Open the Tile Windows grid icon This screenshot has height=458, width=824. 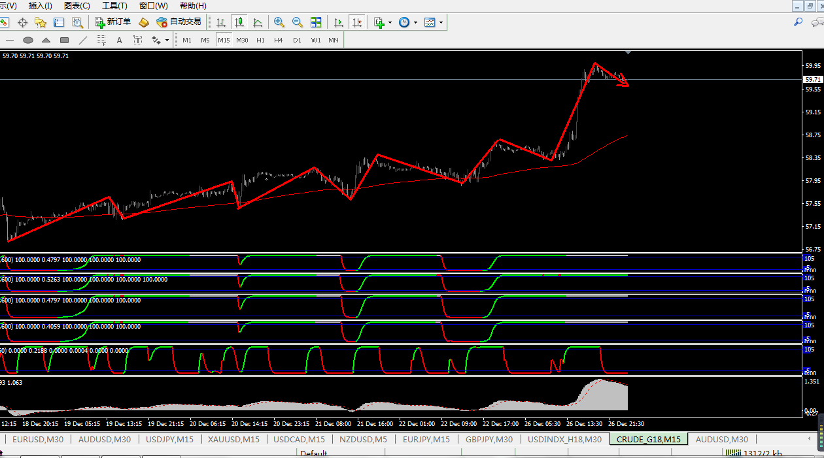tap(316, 22)
